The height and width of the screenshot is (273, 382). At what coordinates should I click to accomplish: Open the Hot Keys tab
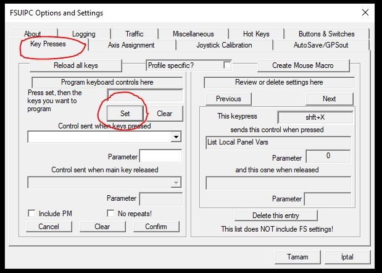click(x=256, y=33)
